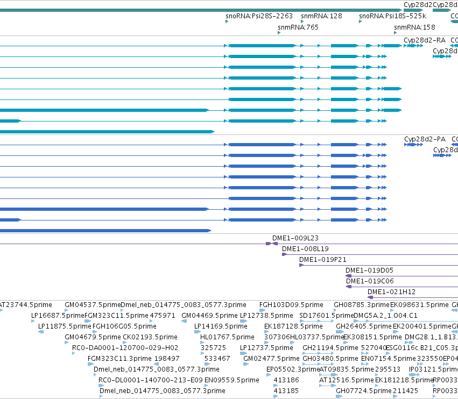Image resolution: width=458 pixels, height=399 pixels.
Task: Click EST label EP05502.3prime
Action: [293, 369]
